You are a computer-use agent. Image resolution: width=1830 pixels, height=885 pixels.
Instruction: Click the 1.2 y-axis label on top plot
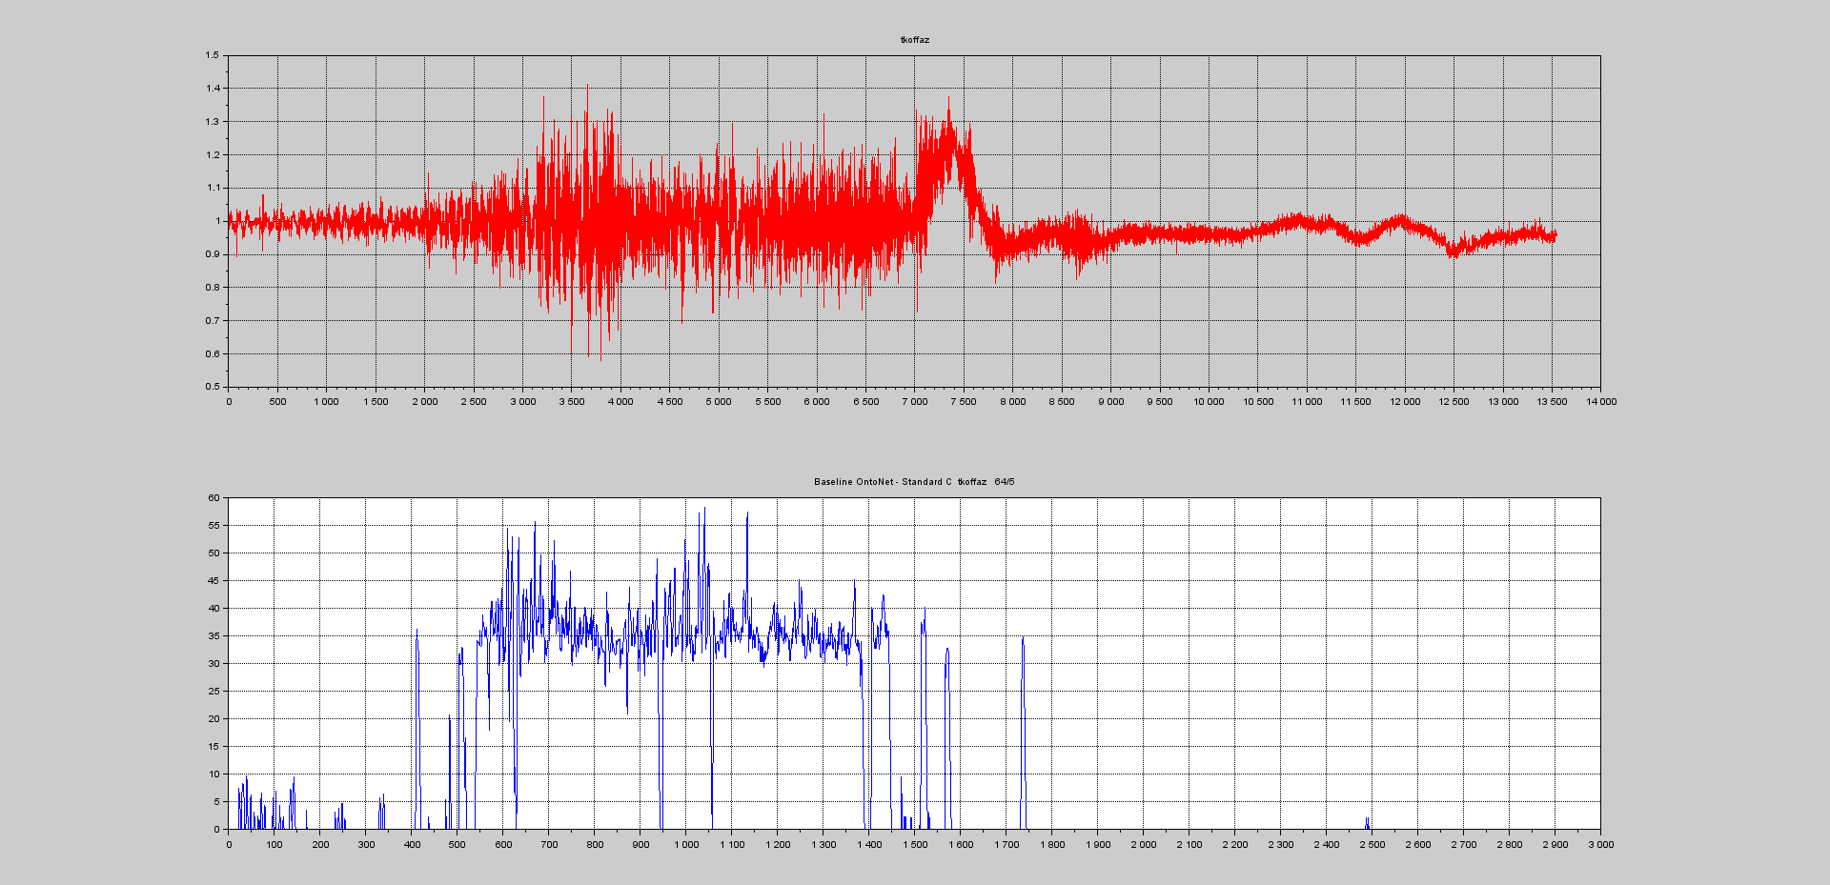tap(212, 154)
